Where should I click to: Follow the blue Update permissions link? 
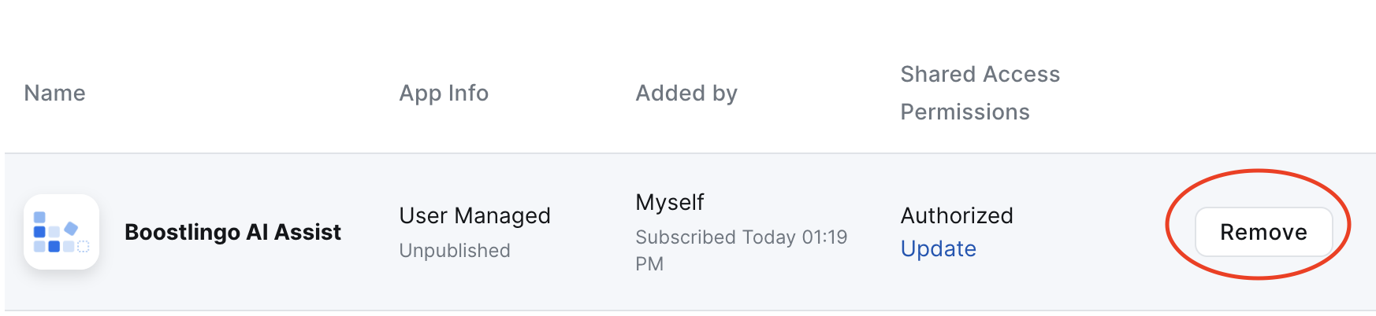click(938, 248)
